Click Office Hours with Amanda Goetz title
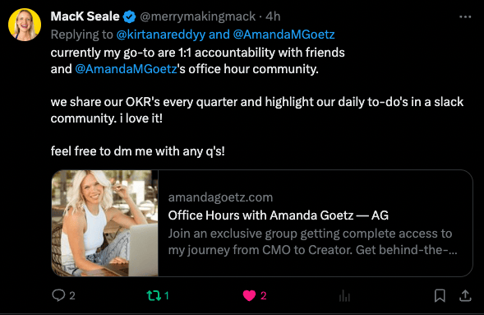Viewport: 484px width, 315px height. tap(278, 215)
